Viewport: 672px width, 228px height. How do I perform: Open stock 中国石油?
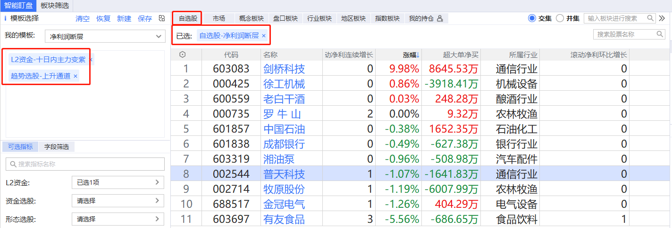pos(284,129)
